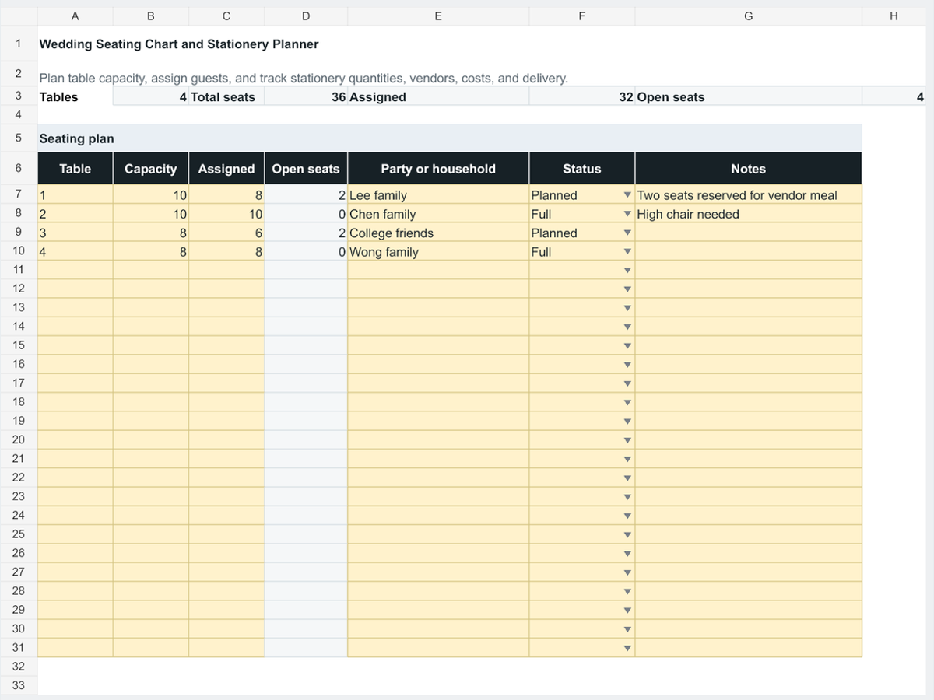Click the 'Assigned' column header cell in row 6
Viewport: 934px width, 700px height.
click(x=226, y=169)
